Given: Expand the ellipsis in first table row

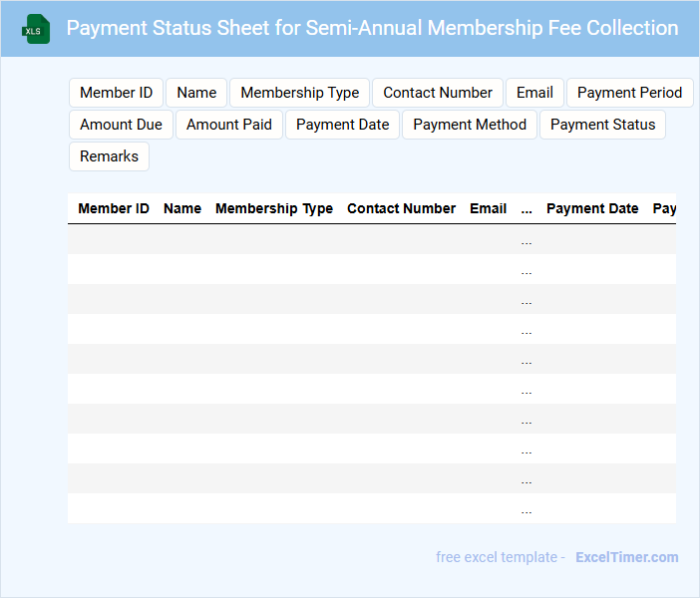Looking at the screenshot, I should click(x=526, y=240).
